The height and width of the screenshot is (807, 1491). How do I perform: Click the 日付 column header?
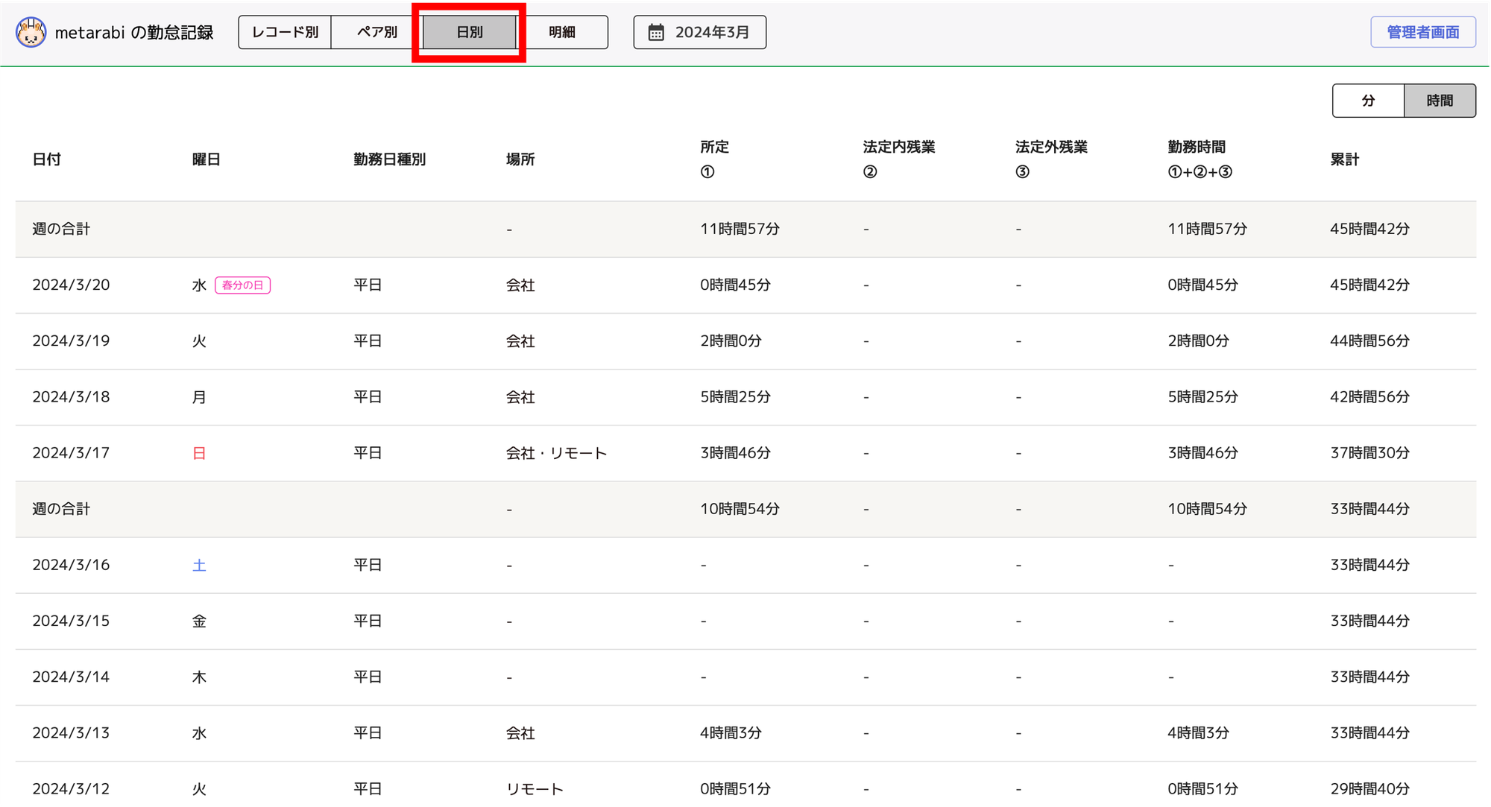[47, 159]
